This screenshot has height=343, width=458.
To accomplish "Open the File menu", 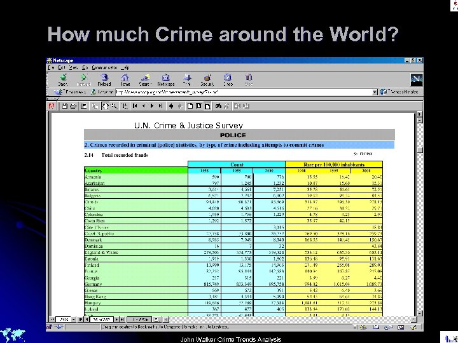I will tap(51, 68).
